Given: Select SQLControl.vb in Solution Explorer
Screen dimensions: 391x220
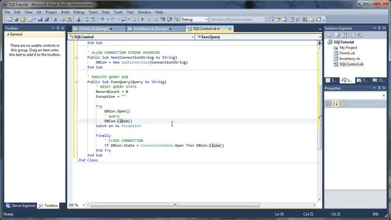Looking at the screenshot, I should [x=351, y=64].
